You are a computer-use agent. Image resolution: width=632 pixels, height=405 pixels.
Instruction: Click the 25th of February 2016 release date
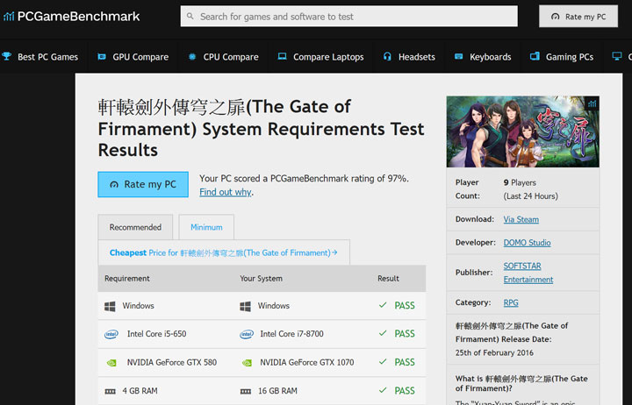[494, 353]
